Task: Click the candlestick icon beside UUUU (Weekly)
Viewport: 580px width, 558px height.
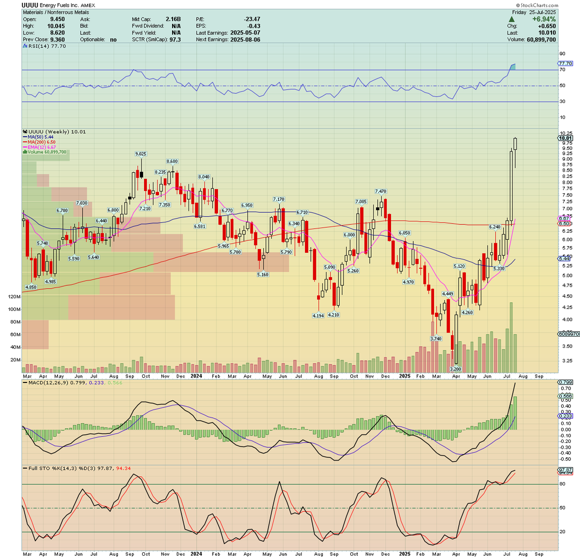Action: tap(25, 132)
